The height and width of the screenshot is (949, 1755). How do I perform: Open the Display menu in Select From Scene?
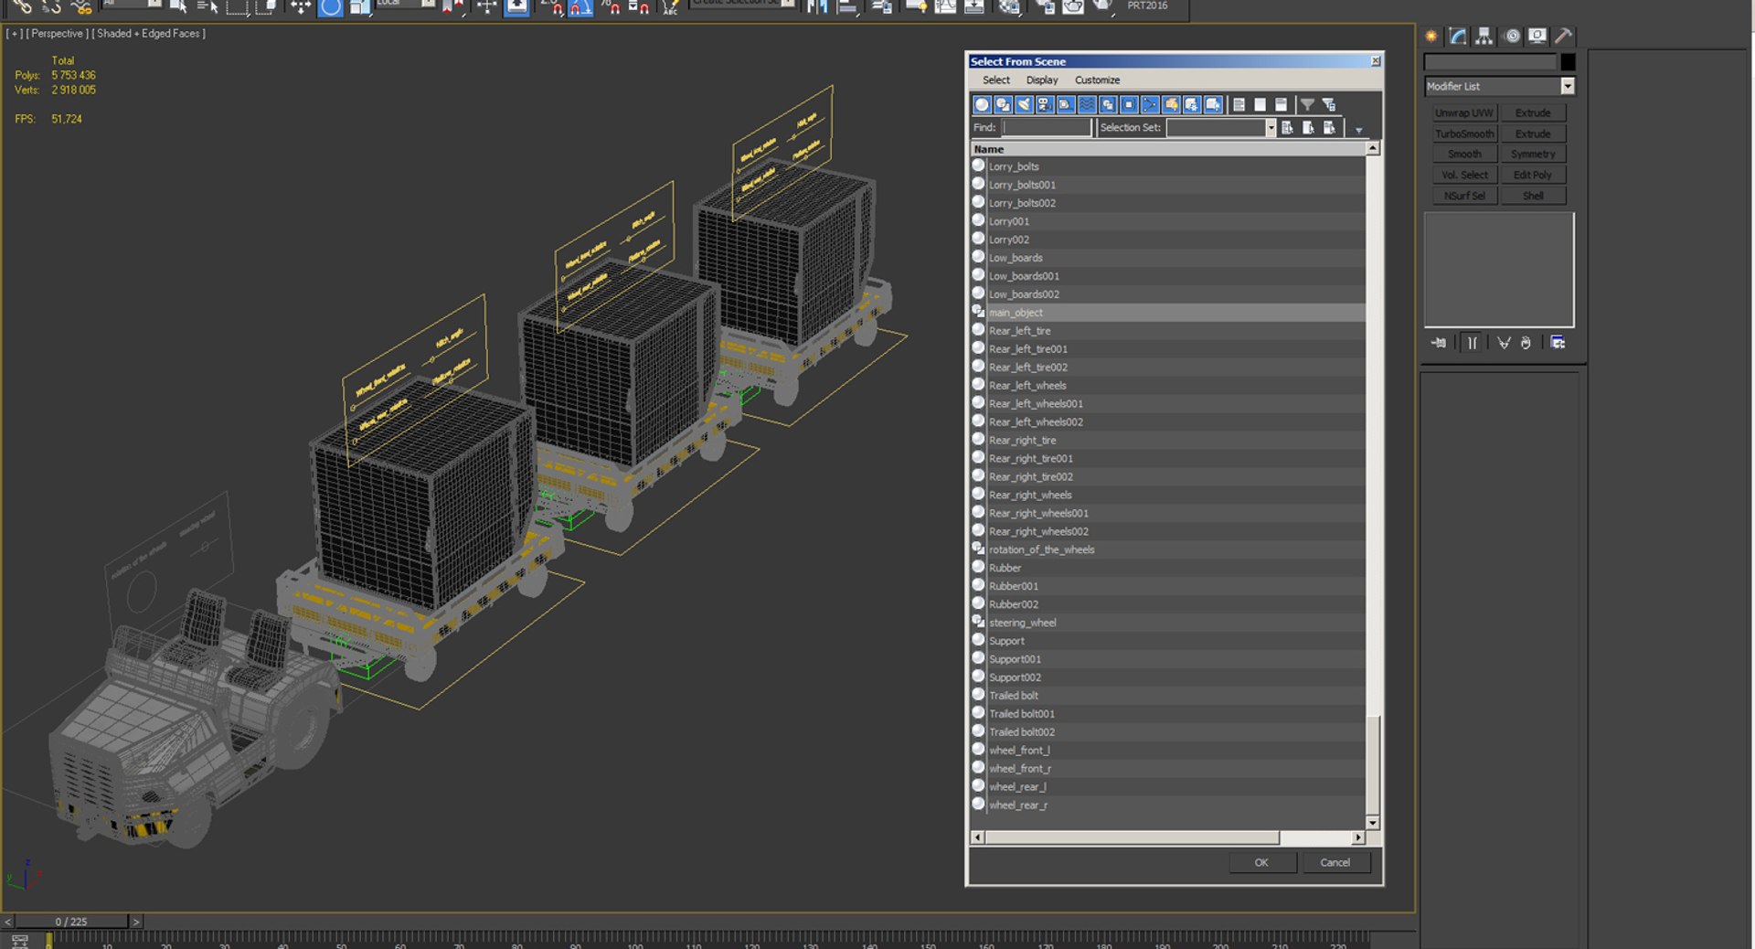[x=1041, y=80]
